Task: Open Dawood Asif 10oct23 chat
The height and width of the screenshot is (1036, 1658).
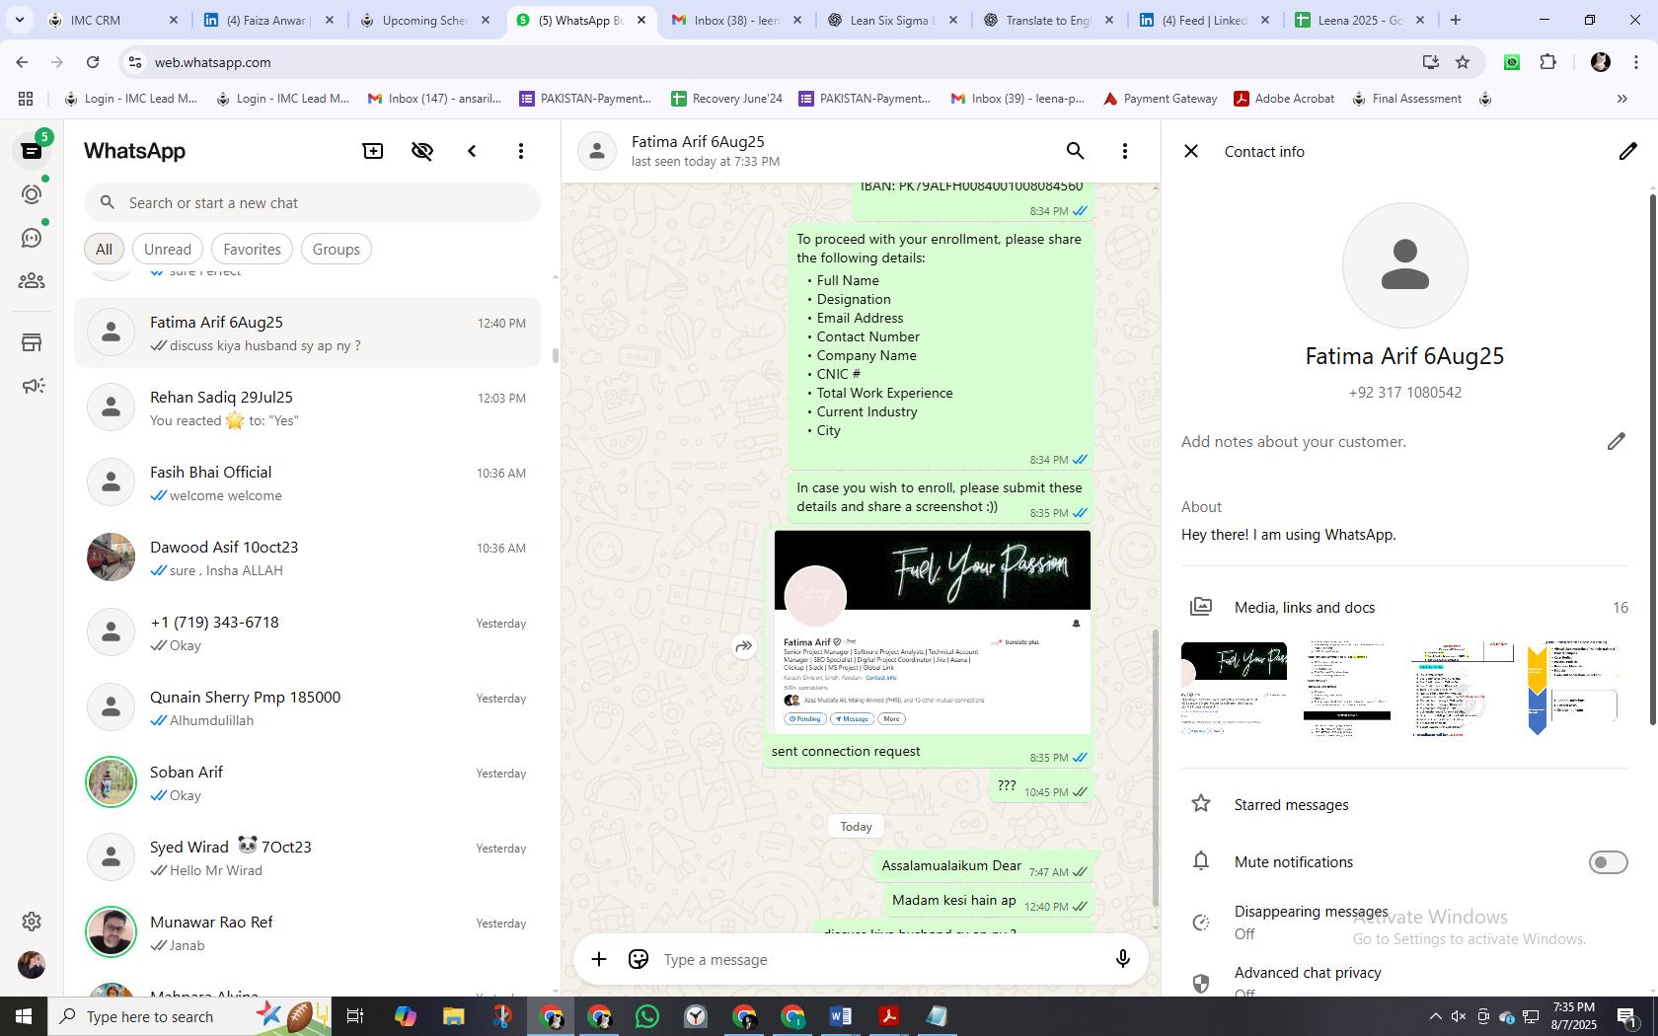Action: pos(308,557)
